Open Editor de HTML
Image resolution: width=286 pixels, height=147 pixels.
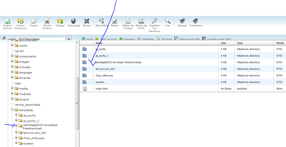pyautogui.click(x=141, y=21)
